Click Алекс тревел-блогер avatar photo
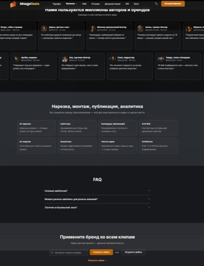 coord(140,28)
